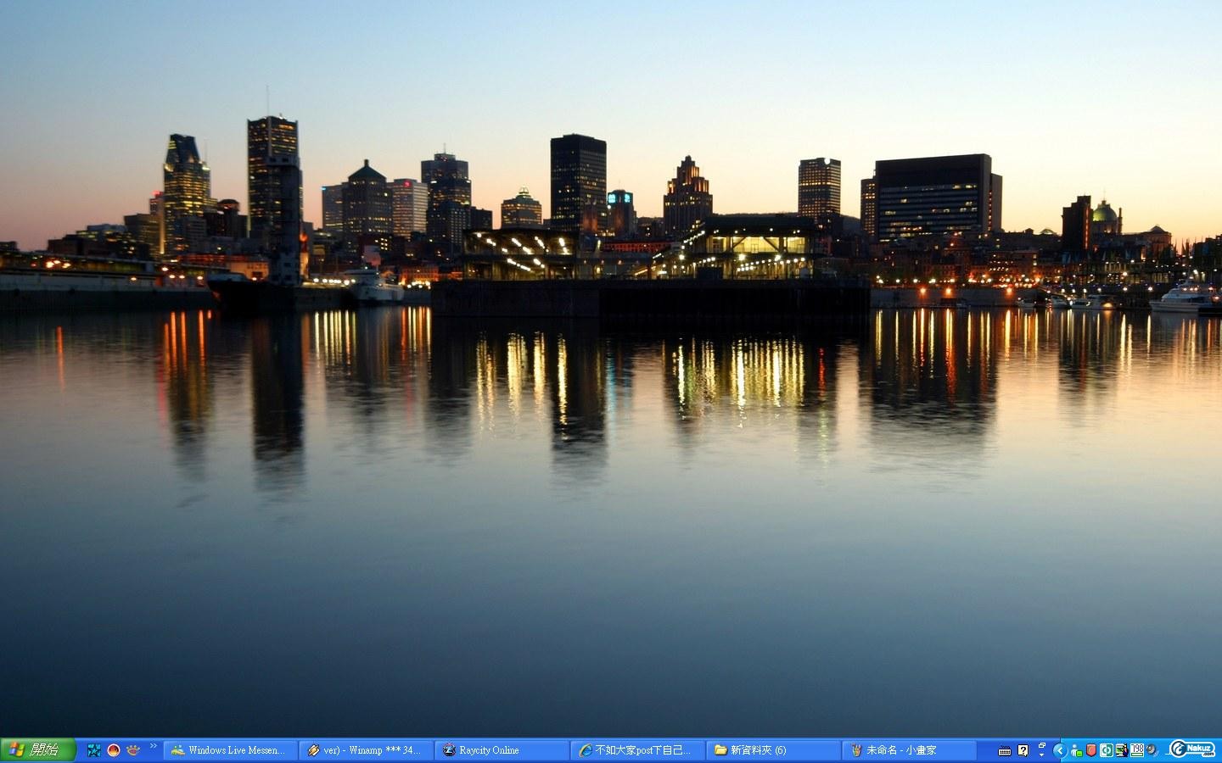Click the language bar help question icon

pos(1023,750)
